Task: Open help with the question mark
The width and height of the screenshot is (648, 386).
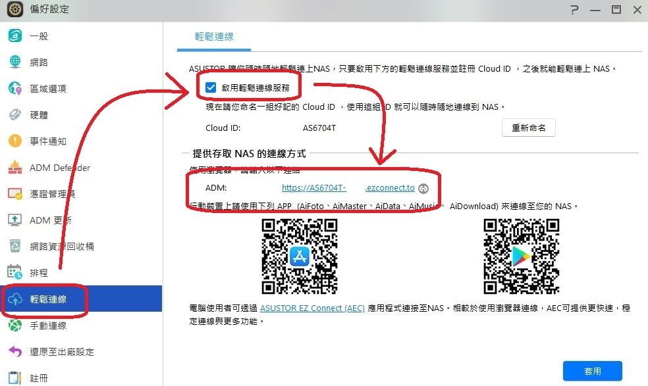Action: [574, 9]
